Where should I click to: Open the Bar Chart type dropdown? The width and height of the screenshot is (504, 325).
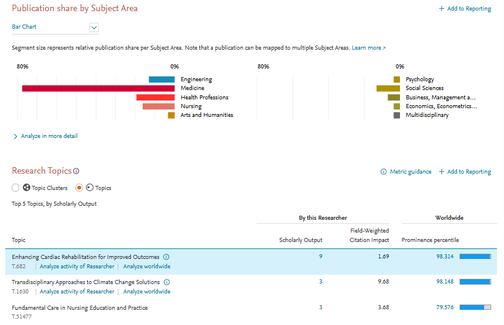(x=94, y=27)
